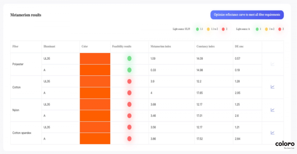Image resolution: width=297 pixels, height=154 pixels.
Task: Click constancy index value 17.01
Action: (199, 116)
